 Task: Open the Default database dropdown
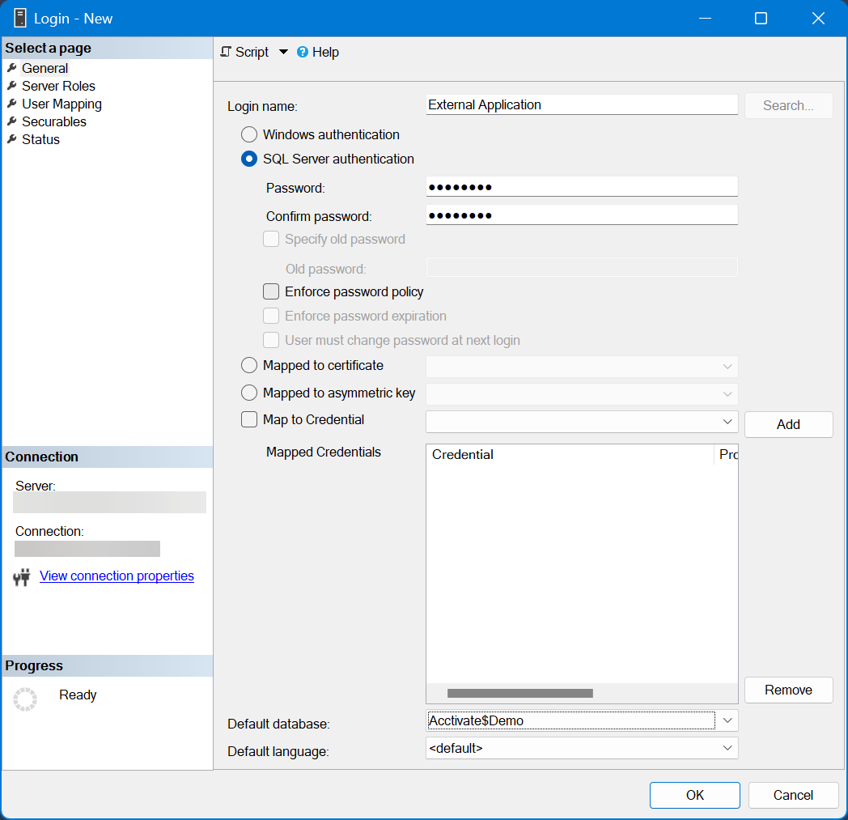pyautogui.click(x=727, y=720)
